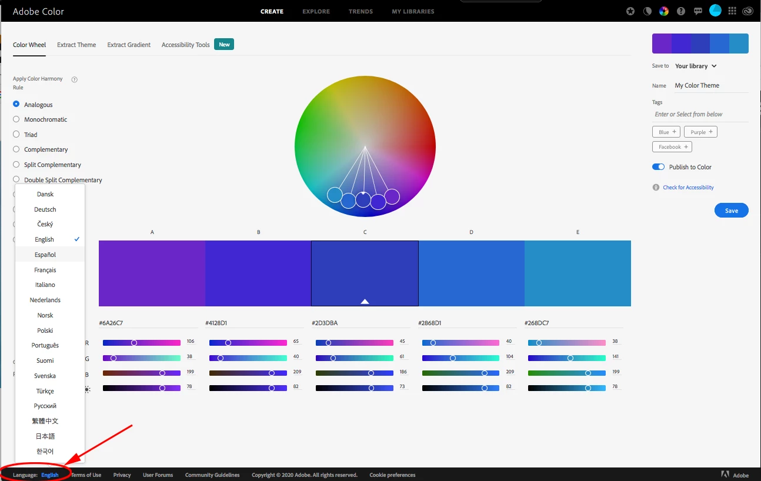Open the favorites star icon in header
The image size is (761, 481).
(x=630, y=11)
